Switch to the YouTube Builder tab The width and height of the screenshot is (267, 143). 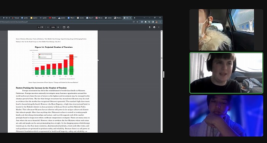[x=53, y=18]
